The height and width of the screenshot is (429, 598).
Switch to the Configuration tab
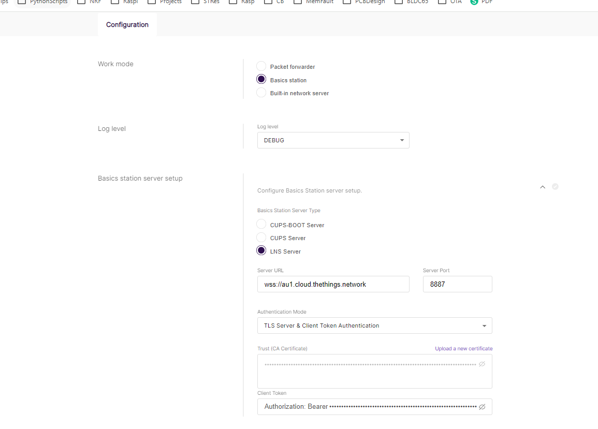pyautogui.click(x=127, y=25)
